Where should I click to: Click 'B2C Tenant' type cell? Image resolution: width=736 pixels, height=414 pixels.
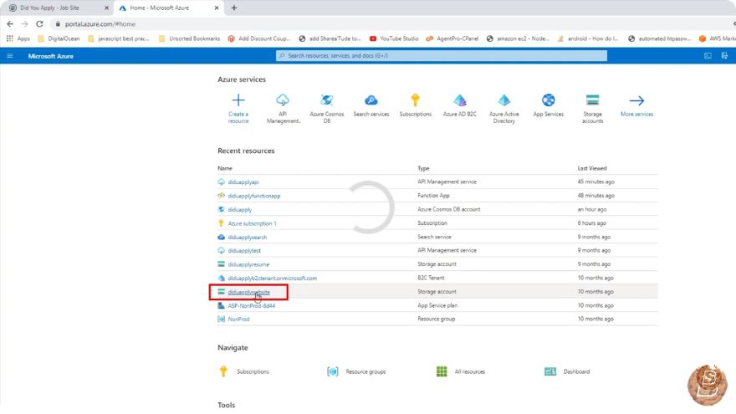[x=431, y=278]
